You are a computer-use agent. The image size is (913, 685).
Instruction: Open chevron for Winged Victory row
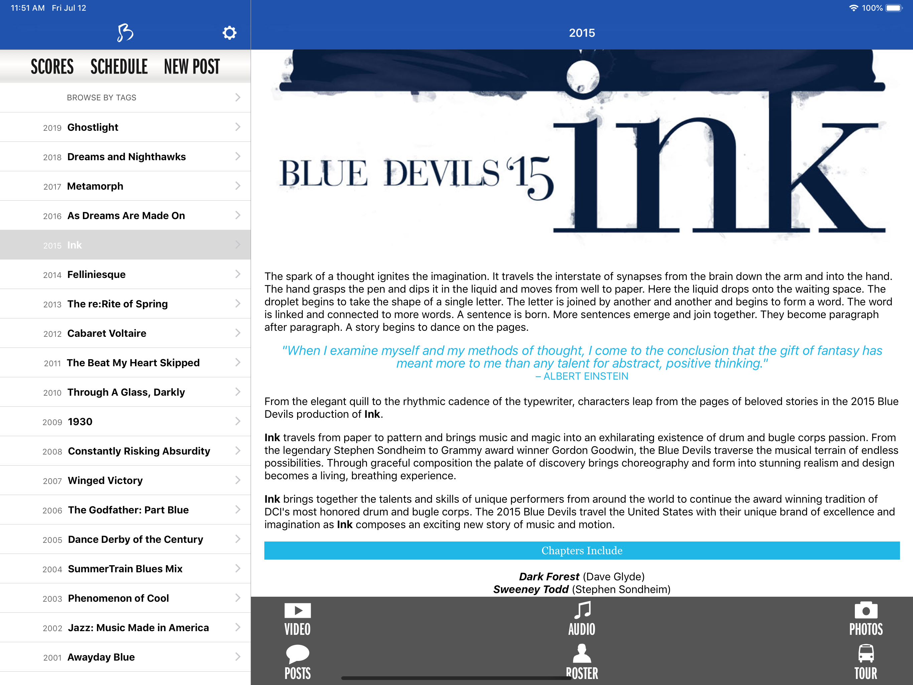[238, 481]
